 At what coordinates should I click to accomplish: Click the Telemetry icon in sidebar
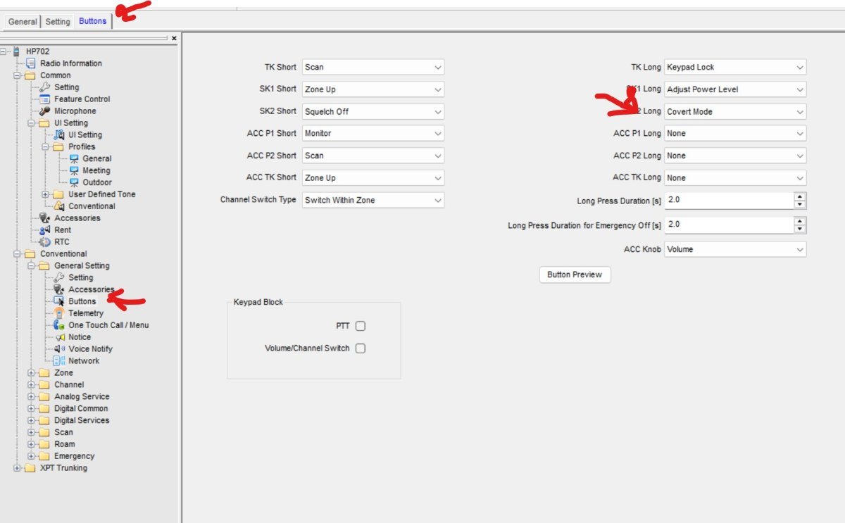coord(59,313)
